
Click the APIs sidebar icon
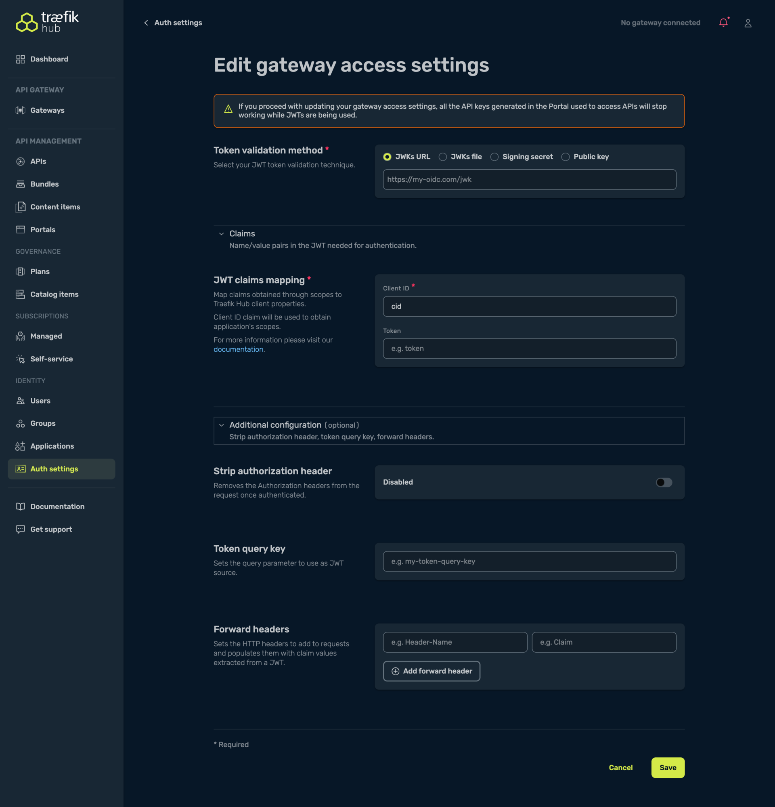pyautogui.click(x=20, y=162)
